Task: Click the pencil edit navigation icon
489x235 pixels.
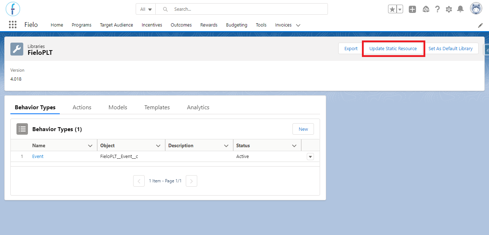Action: (480, 25)
